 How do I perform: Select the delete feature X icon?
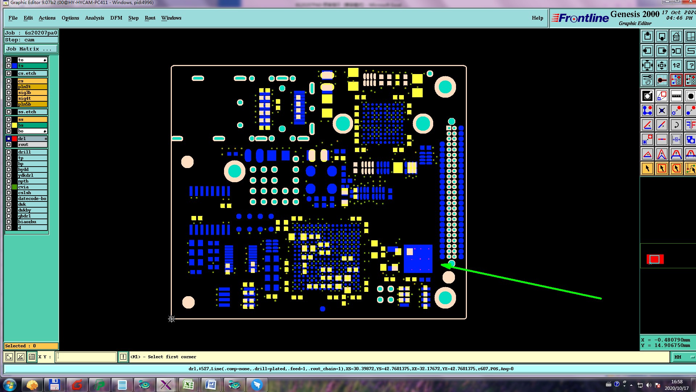(x=662, y=111)
